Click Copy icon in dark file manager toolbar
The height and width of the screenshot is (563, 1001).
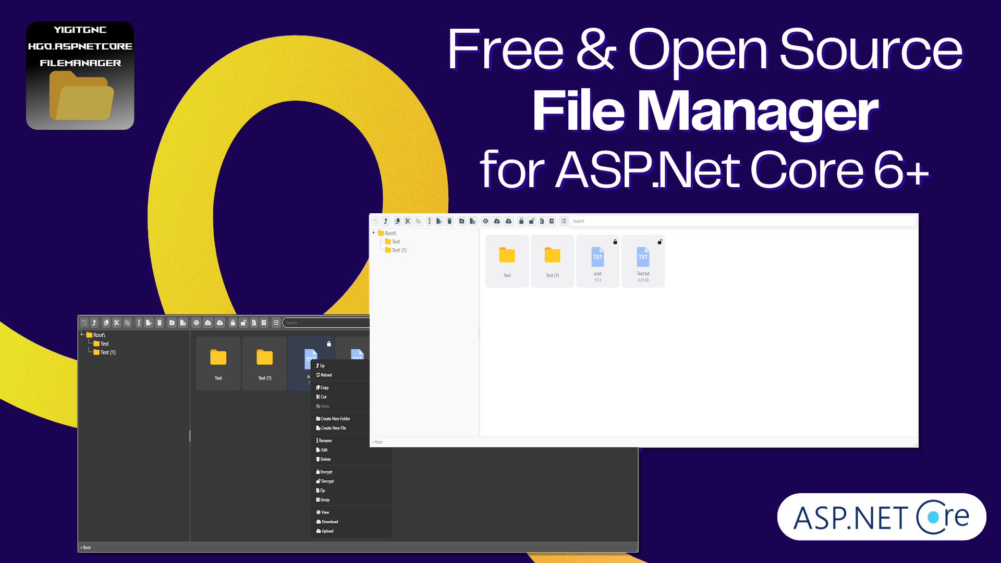coord(106,323)
